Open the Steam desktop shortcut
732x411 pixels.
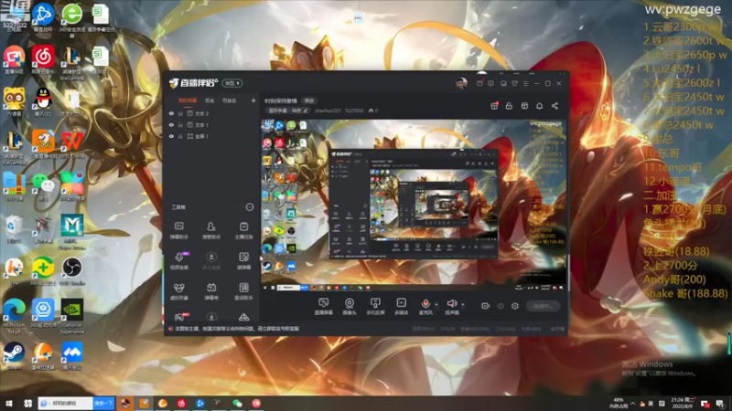click(14, 355)
